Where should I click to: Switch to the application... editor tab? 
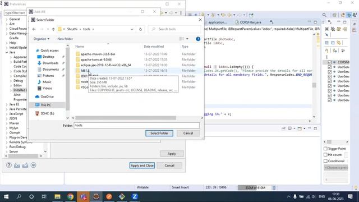217,22
